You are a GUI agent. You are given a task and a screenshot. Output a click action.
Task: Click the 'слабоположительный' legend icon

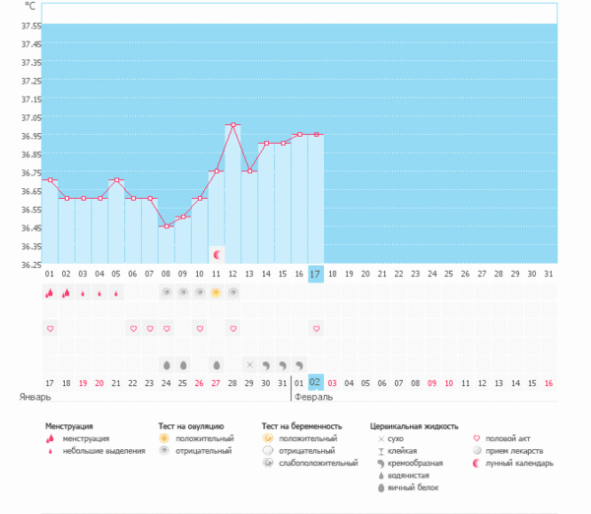268,463
